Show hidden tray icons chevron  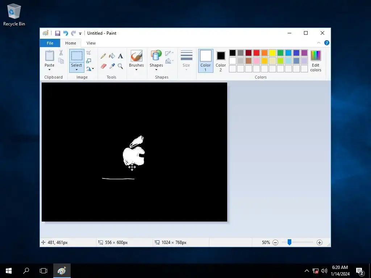click(x=307, y=271)
